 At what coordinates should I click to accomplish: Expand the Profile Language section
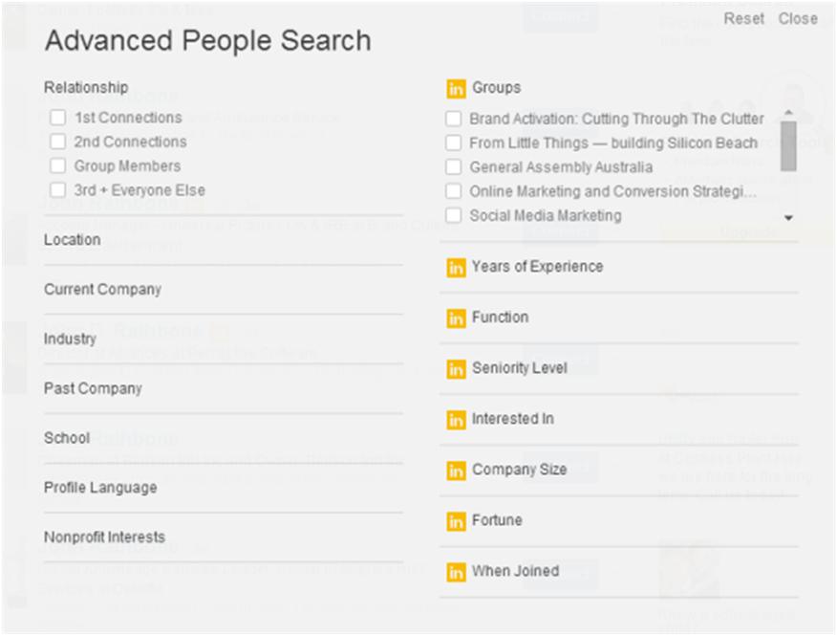pyautogui.click(x=224, y=488)
